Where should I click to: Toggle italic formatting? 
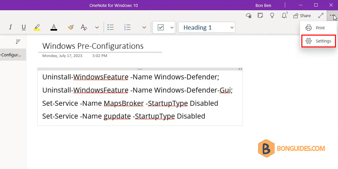10,27
